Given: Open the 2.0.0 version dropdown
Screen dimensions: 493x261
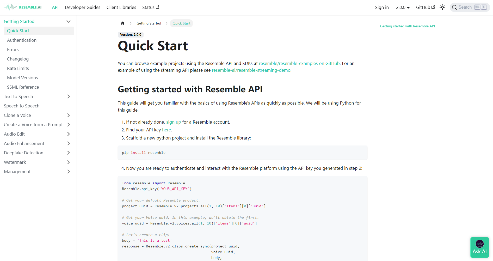Looking at the screenshot, I should pos(403,7).
